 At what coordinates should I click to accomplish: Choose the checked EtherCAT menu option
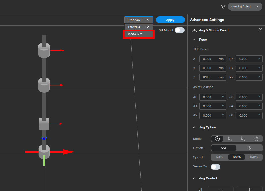[139, 27]
